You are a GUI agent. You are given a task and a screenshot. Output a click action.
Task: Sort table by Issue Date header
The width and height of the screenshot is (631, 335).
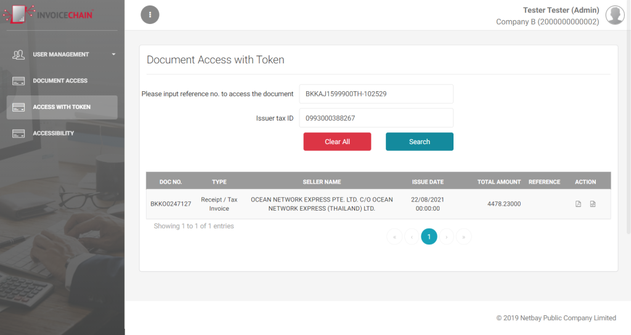[428, 182]
